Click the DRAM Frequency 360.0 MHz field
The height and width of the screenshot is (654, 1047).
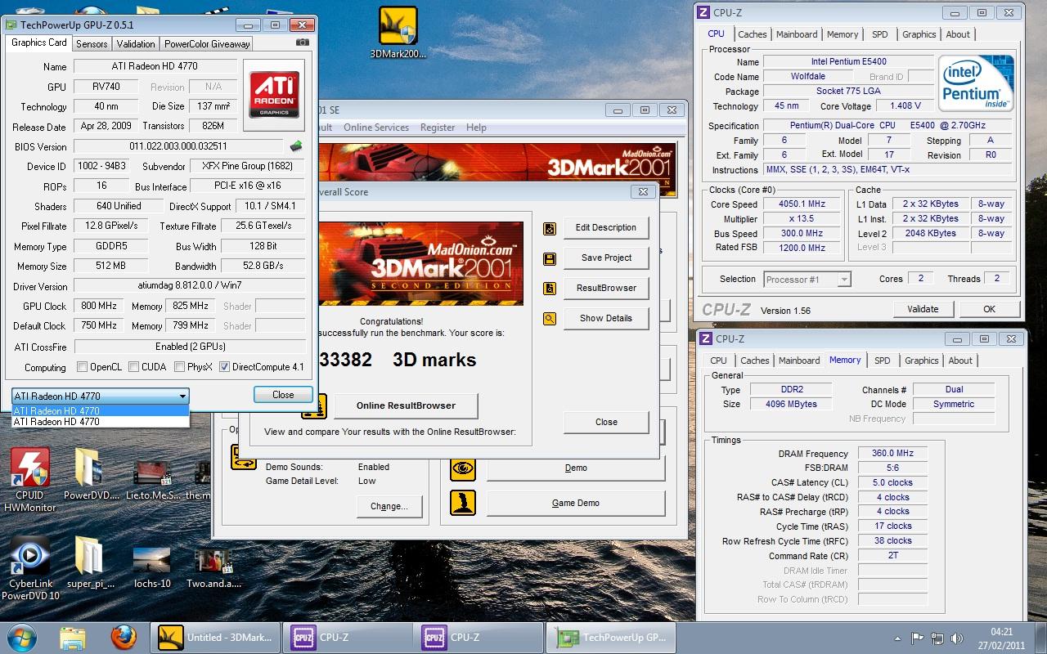(892, 454)
